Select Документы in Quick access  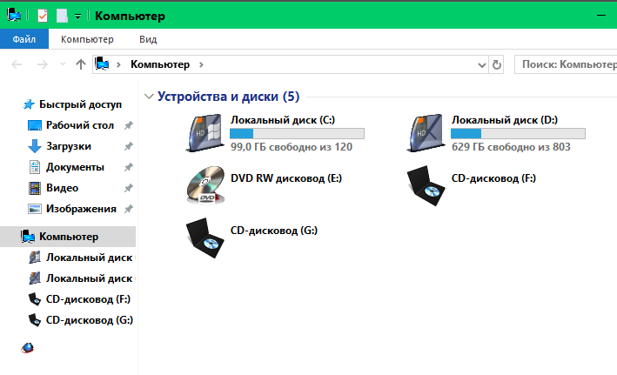point(75,167)
